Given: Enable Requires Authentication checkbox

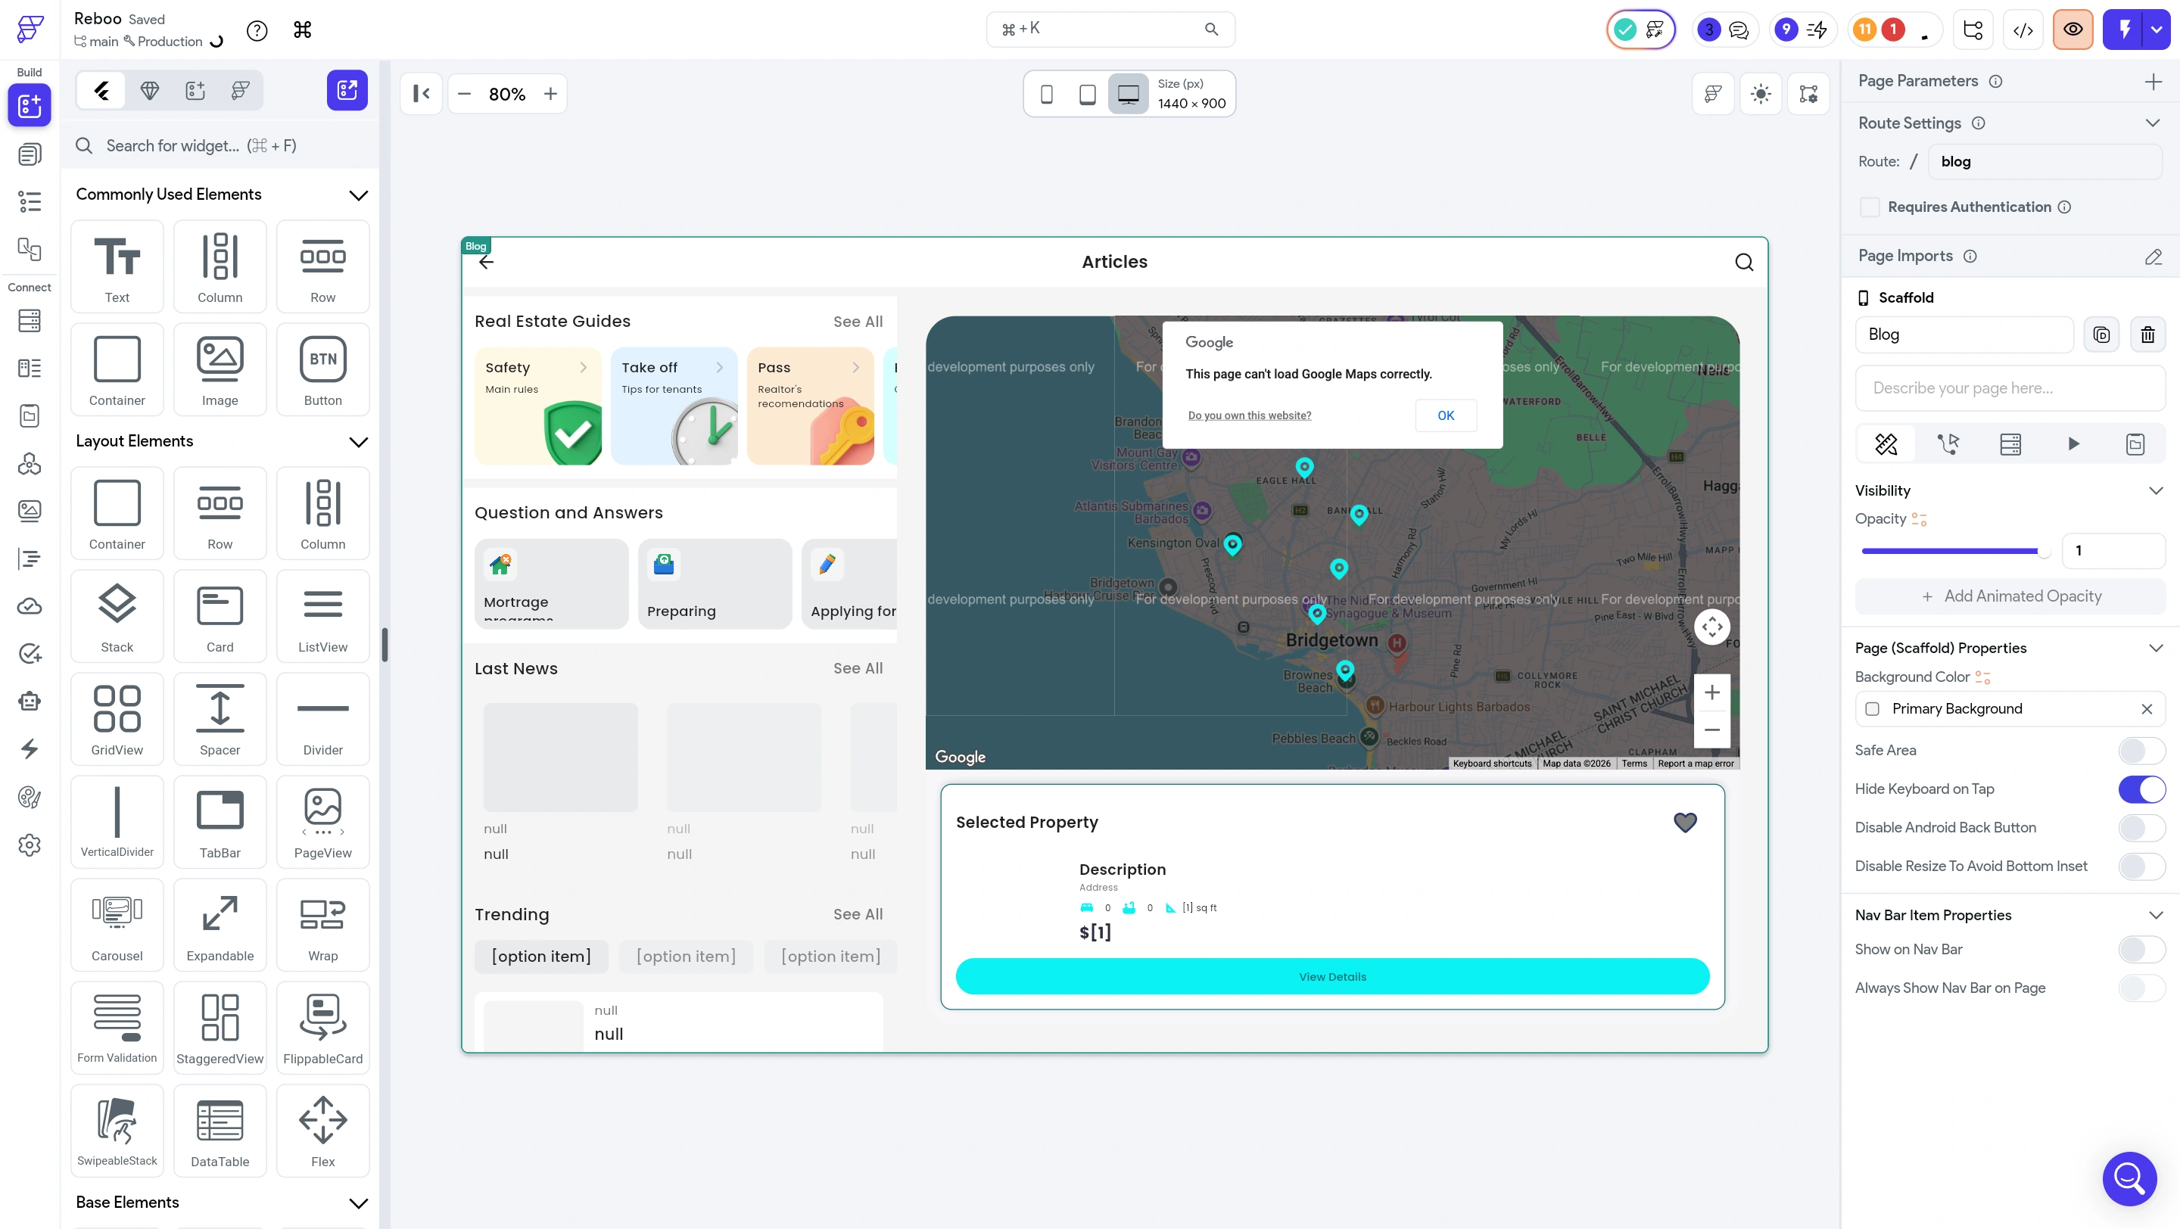Looking at the screenshot, I should [x=1870, y=207].
